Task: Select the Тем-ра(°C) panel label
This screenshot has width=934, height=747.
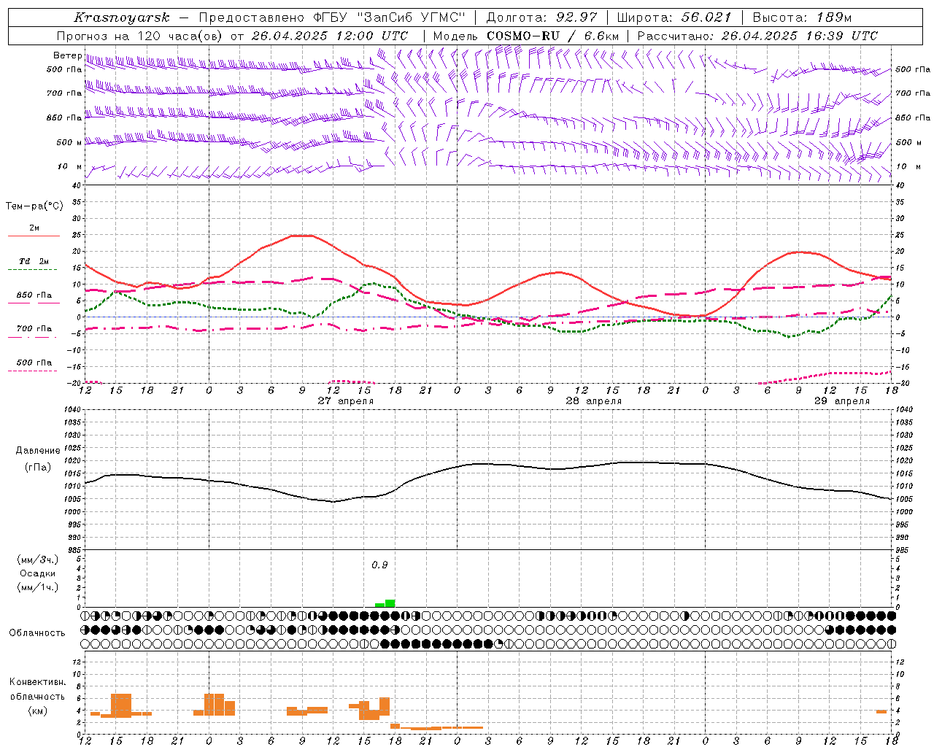Action: coord(34,206)
